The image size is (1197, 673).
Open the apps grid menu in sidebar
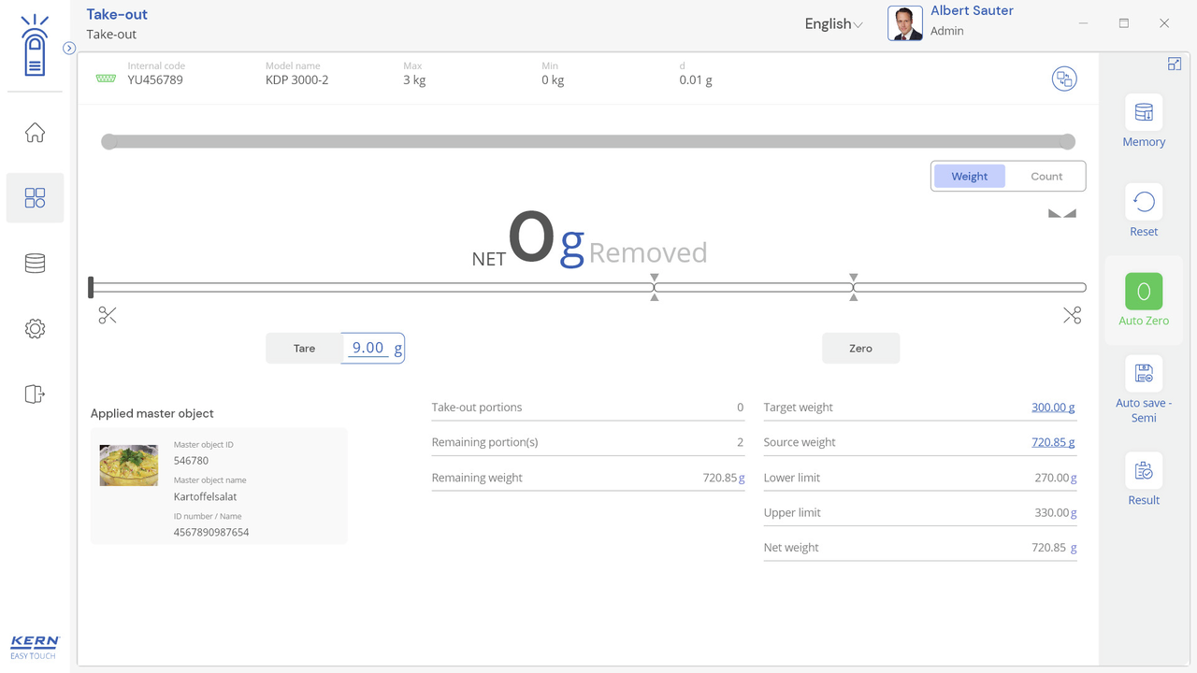pyautogui.click(x=35, y=198)
